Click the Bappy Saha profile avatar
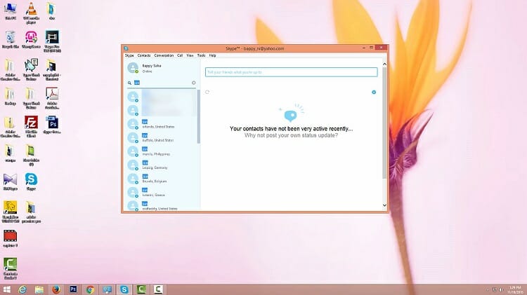527x295 pixels. click(133, 68)
